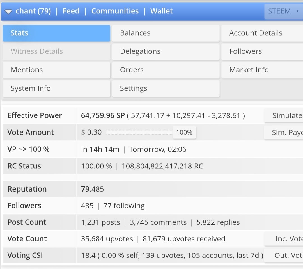
Task: Switch to the Delegations tab
Action: coord(166,51)
